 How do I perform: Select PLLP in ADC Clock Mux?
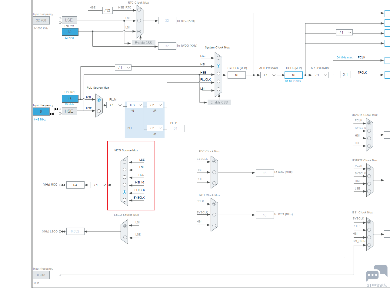[x=214, y=183]
